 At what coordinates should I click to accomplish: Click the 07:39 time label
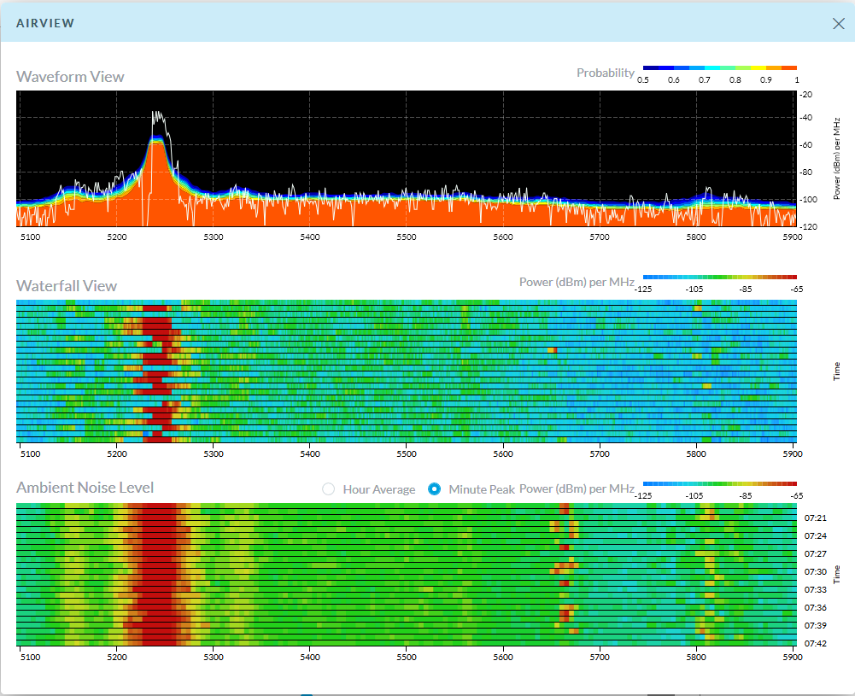[x=815, y=626]
